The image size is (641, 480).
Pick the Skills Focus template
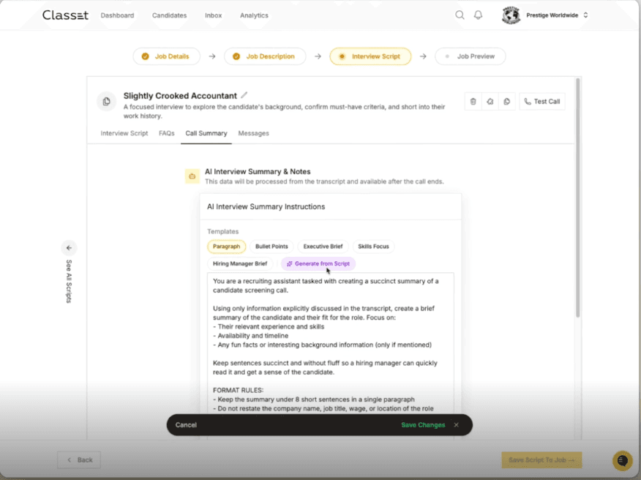click(x=373, y=247)
